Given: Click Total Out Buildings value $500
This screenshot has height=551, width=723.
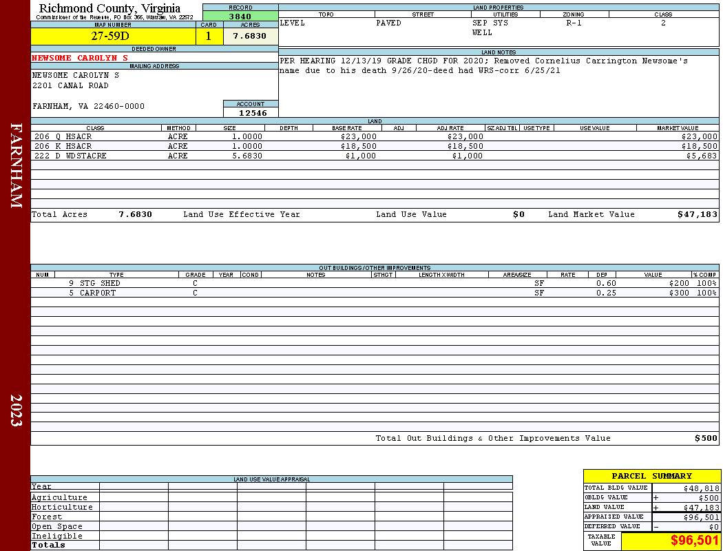Looking at the screenshot, I should tap(706, 439).
